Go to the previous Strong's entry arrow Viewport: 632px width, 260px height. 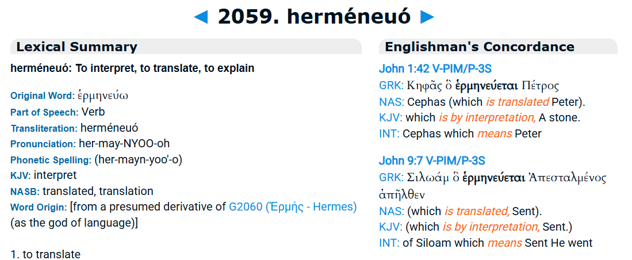pyautogui.click(x=201, y=17)
